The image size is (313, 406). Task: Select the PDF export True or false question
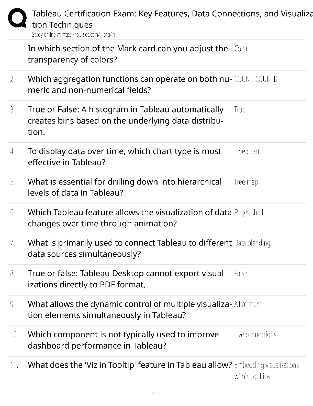[x=127, y=279]
